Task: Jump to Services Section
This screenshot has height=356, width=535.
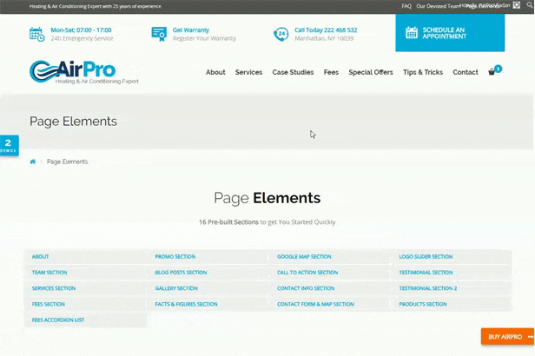Action: tap(54, 288)
